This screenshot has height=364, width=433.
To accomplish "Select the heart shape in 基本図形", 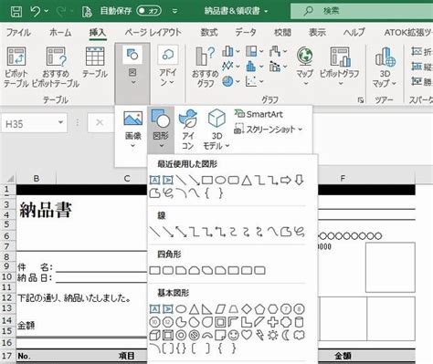I will coord(247,335).
